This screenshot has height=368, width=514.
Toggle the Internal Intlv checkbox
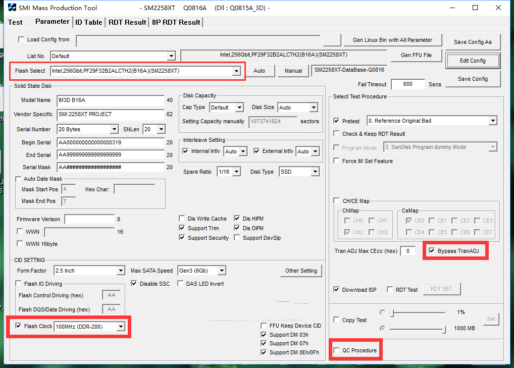[x=185, y=151]
